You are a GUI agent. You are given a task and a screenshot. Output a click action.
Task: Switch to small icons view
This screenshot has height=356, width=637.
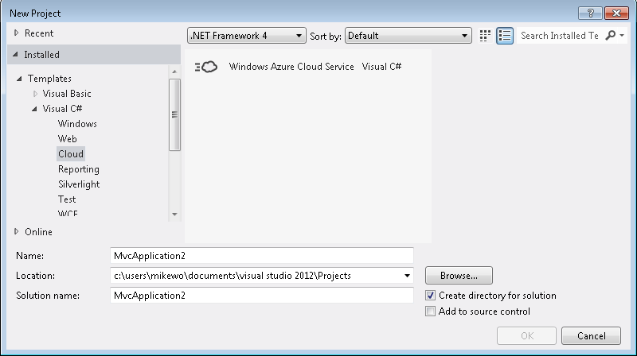point(485,36)
